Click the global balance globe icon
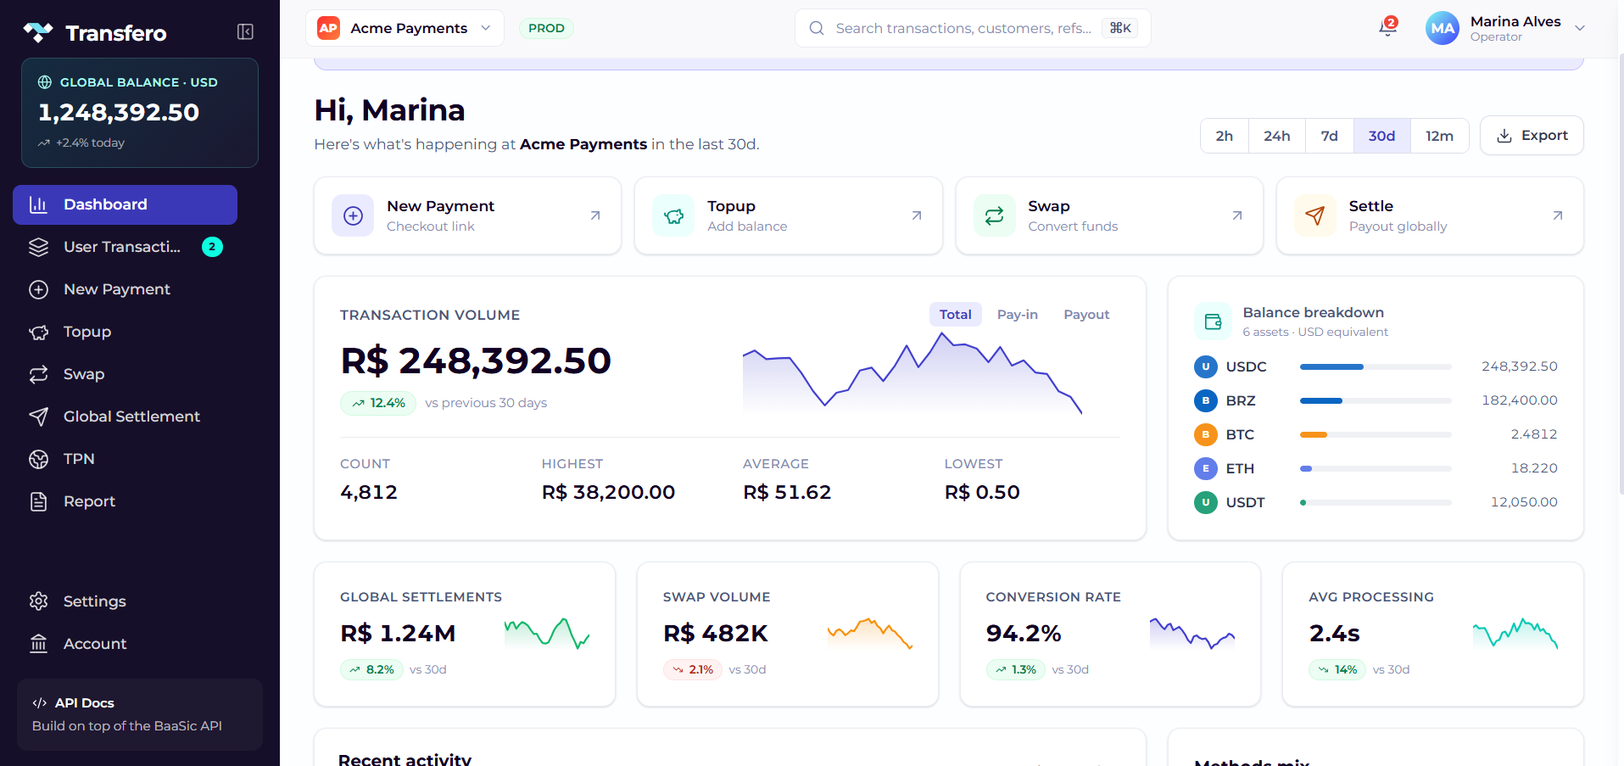Image resolution: width=1624 pixels, height=766 pixels. coord(45,82)
